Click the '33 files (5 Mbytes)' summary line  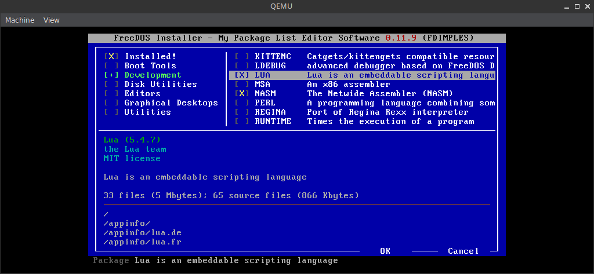pos(231,196)
